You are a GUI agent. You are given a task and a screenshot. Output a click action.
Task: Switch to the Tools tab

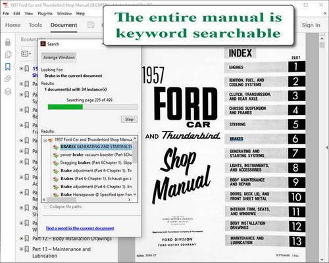point(36,25)
